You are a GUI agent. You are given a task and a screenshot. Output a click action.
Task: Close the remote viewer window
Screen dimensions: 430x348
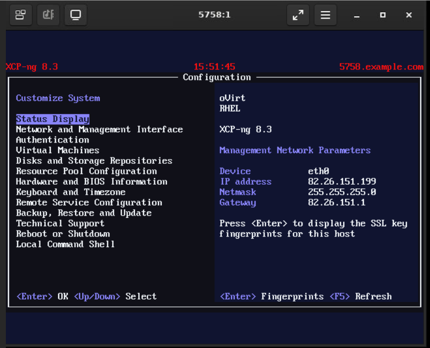coord(409,15)
